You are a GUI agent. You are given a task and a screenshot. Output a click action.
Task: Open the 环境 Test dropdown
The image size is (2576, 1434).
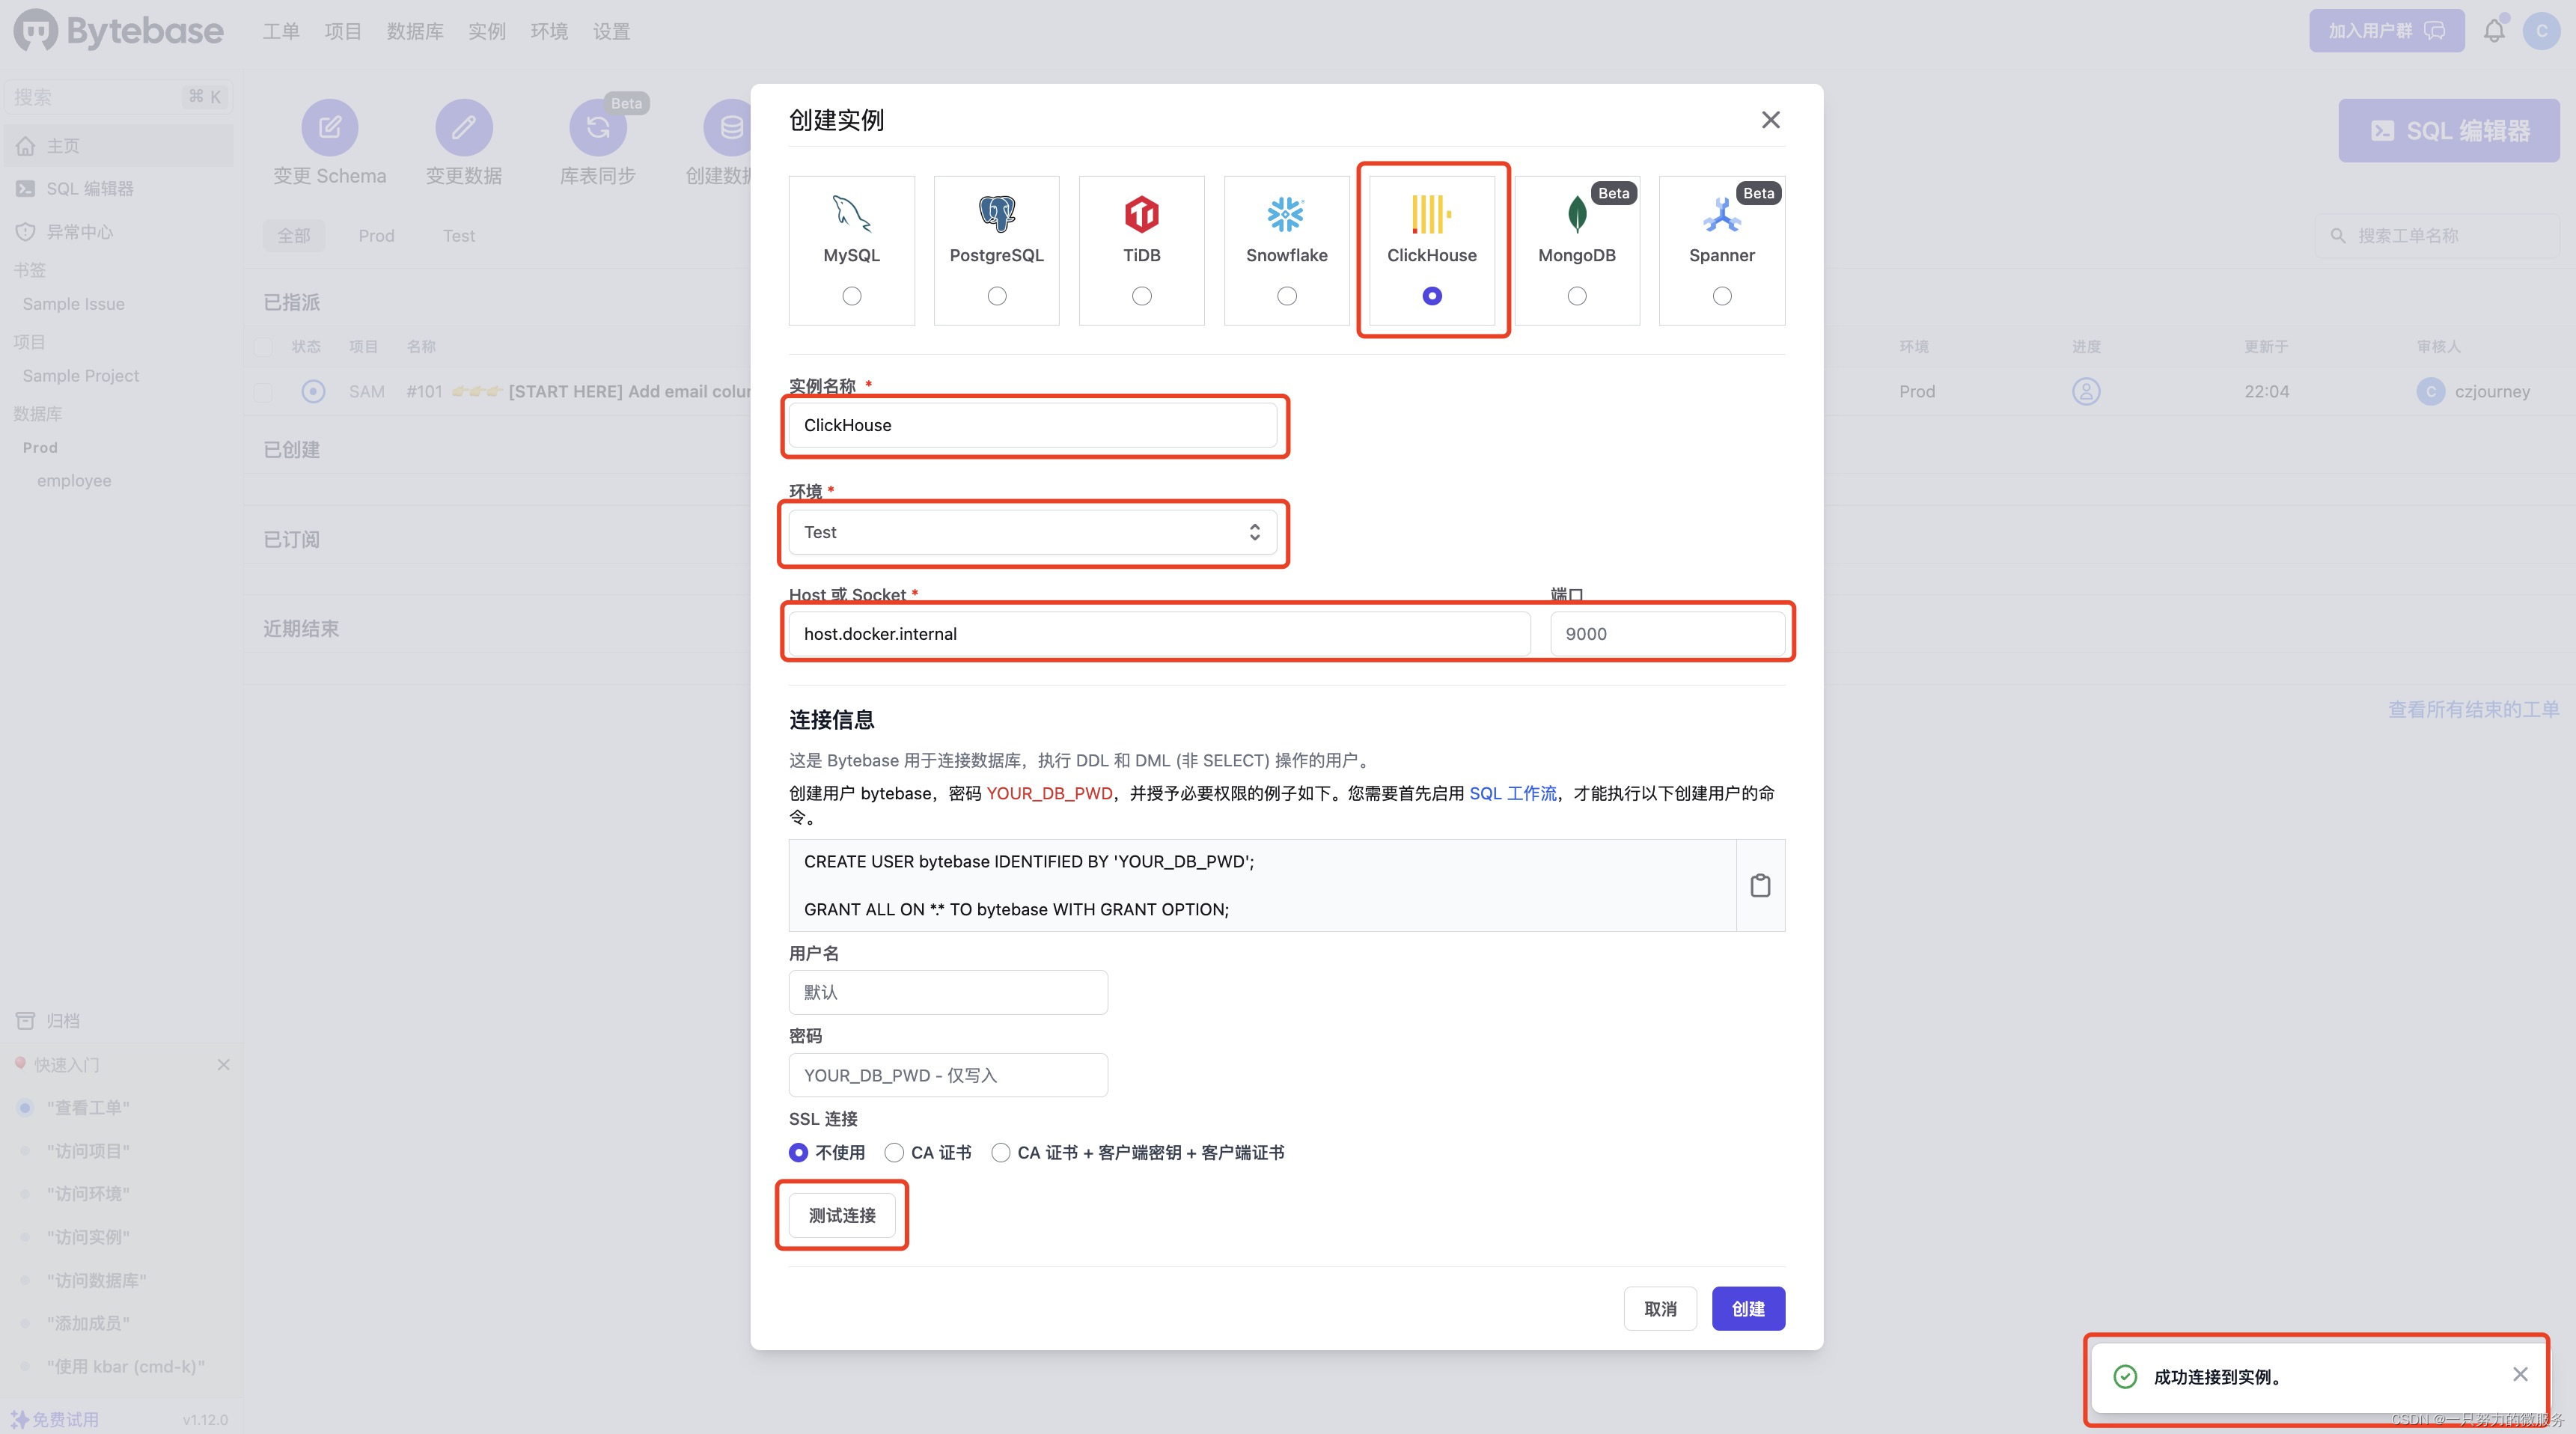1032,532
